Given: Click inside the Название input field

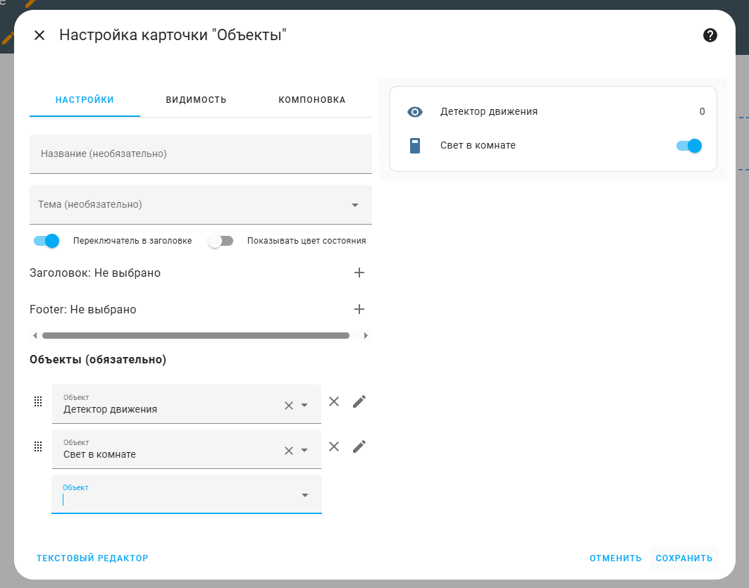Looking at the screenshot, I should (200, 154).
